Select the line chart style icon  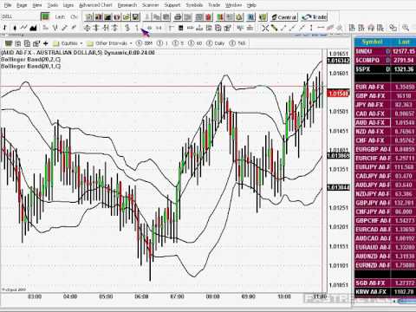23,28
